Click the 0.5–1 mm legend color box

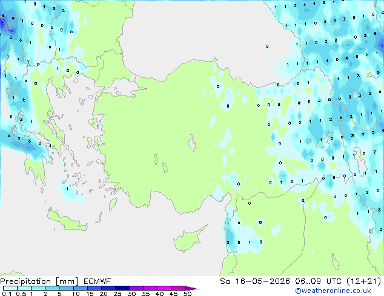pyautogui.click(x=24, y=288)
